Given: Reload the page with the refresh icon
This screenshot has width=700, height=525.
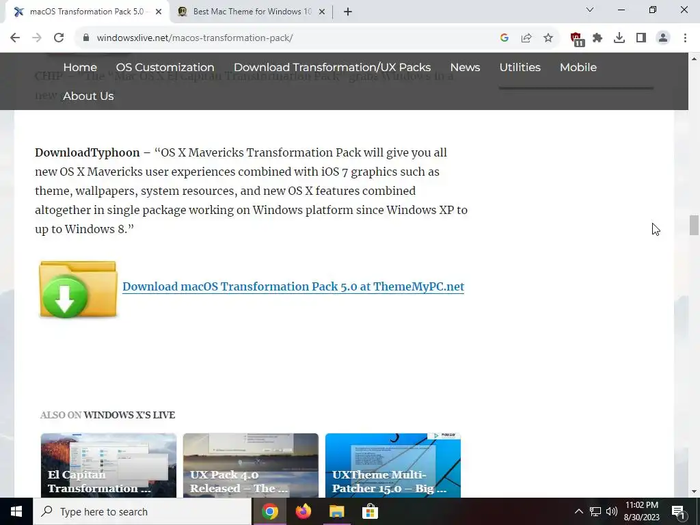Looking at the screenshot, I should click(59, 38).
